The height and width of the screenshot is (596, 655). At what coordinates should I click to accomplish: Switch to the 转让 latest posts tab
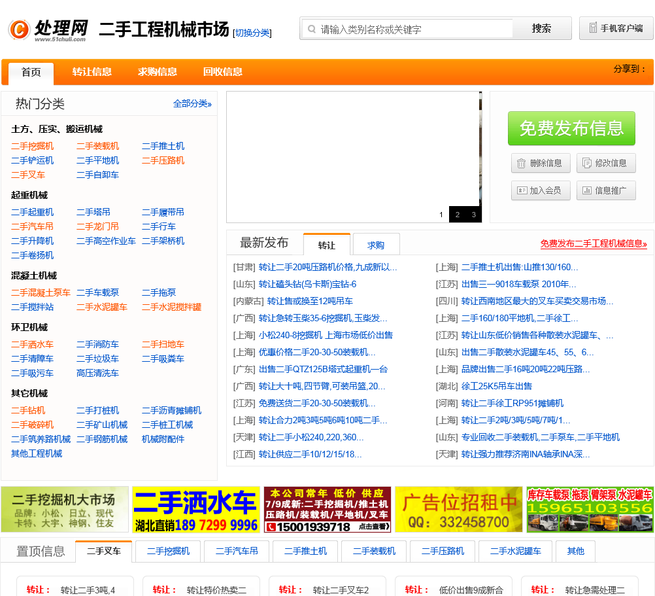coord(327,245)
